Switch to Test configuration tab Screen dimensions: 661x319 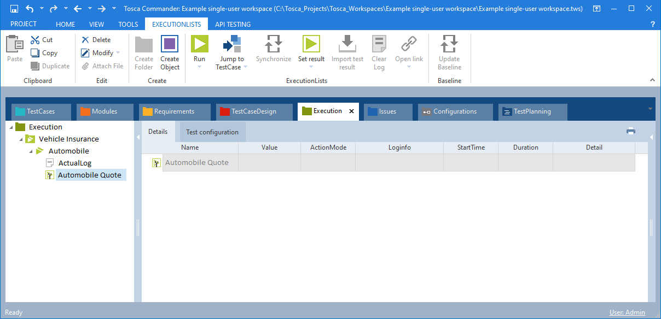[x=212, y=132]
